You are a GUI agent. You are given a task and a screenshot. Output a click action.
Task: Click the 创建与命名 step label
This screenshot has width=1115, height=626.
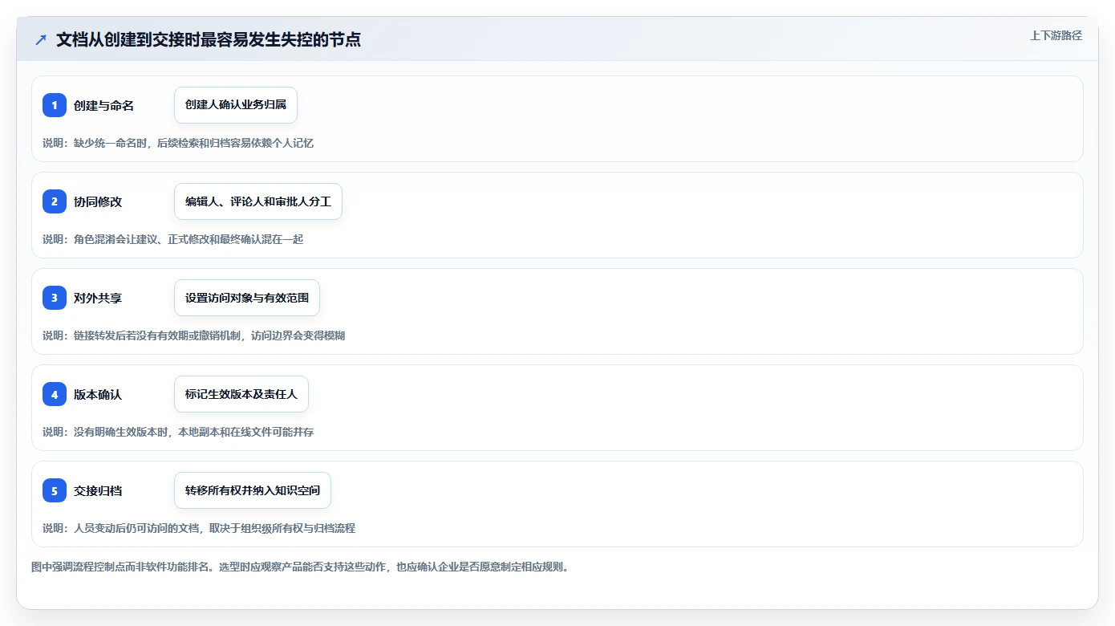[x=103, y=105]
